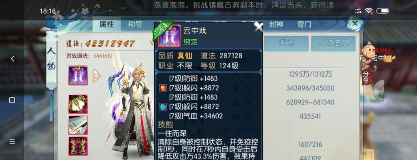The image size is (417, 160).
Task: Click the 天命 button
Action: click(x=286, y=43)
